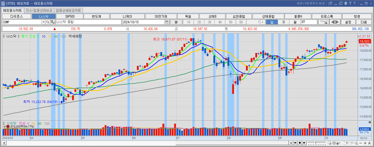Select the 나스닥 index button

[x=44, y=16]
